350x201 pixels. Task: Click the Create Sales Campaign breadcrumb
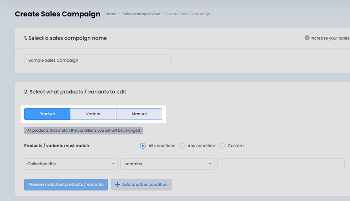click(188, 14)
